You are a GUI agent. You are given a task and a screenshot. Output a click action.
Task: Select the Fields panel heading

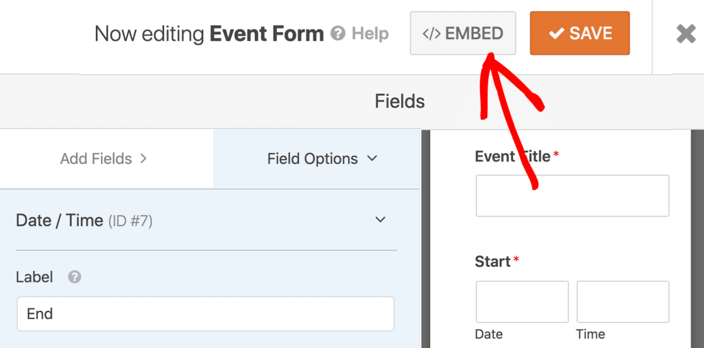399,101
